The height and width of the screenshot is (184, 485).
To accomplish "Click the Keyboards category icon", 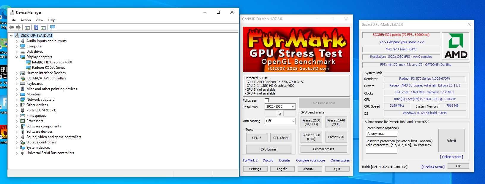I will click(x=23, y=84).
